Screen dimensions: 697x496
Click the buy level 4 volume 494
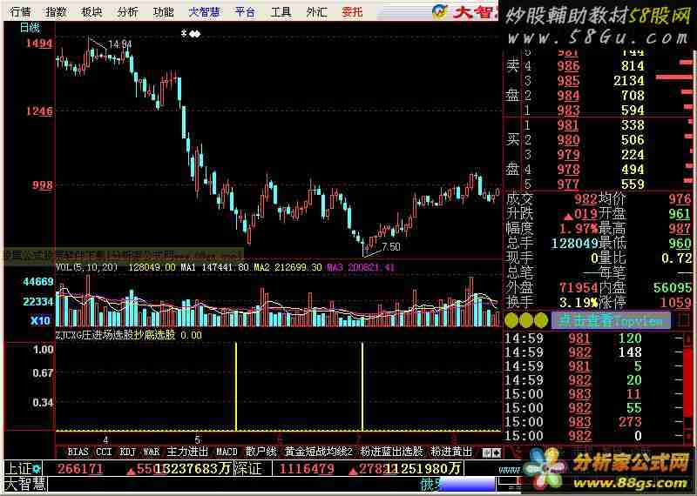[633, 169]
